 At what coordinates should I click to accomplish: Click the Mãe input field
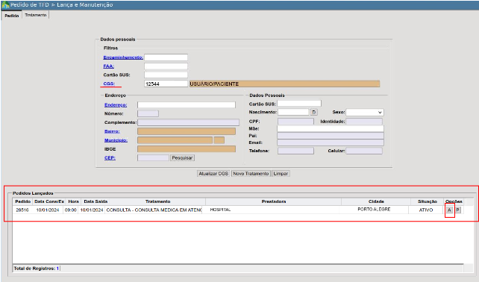click(331, 128)
